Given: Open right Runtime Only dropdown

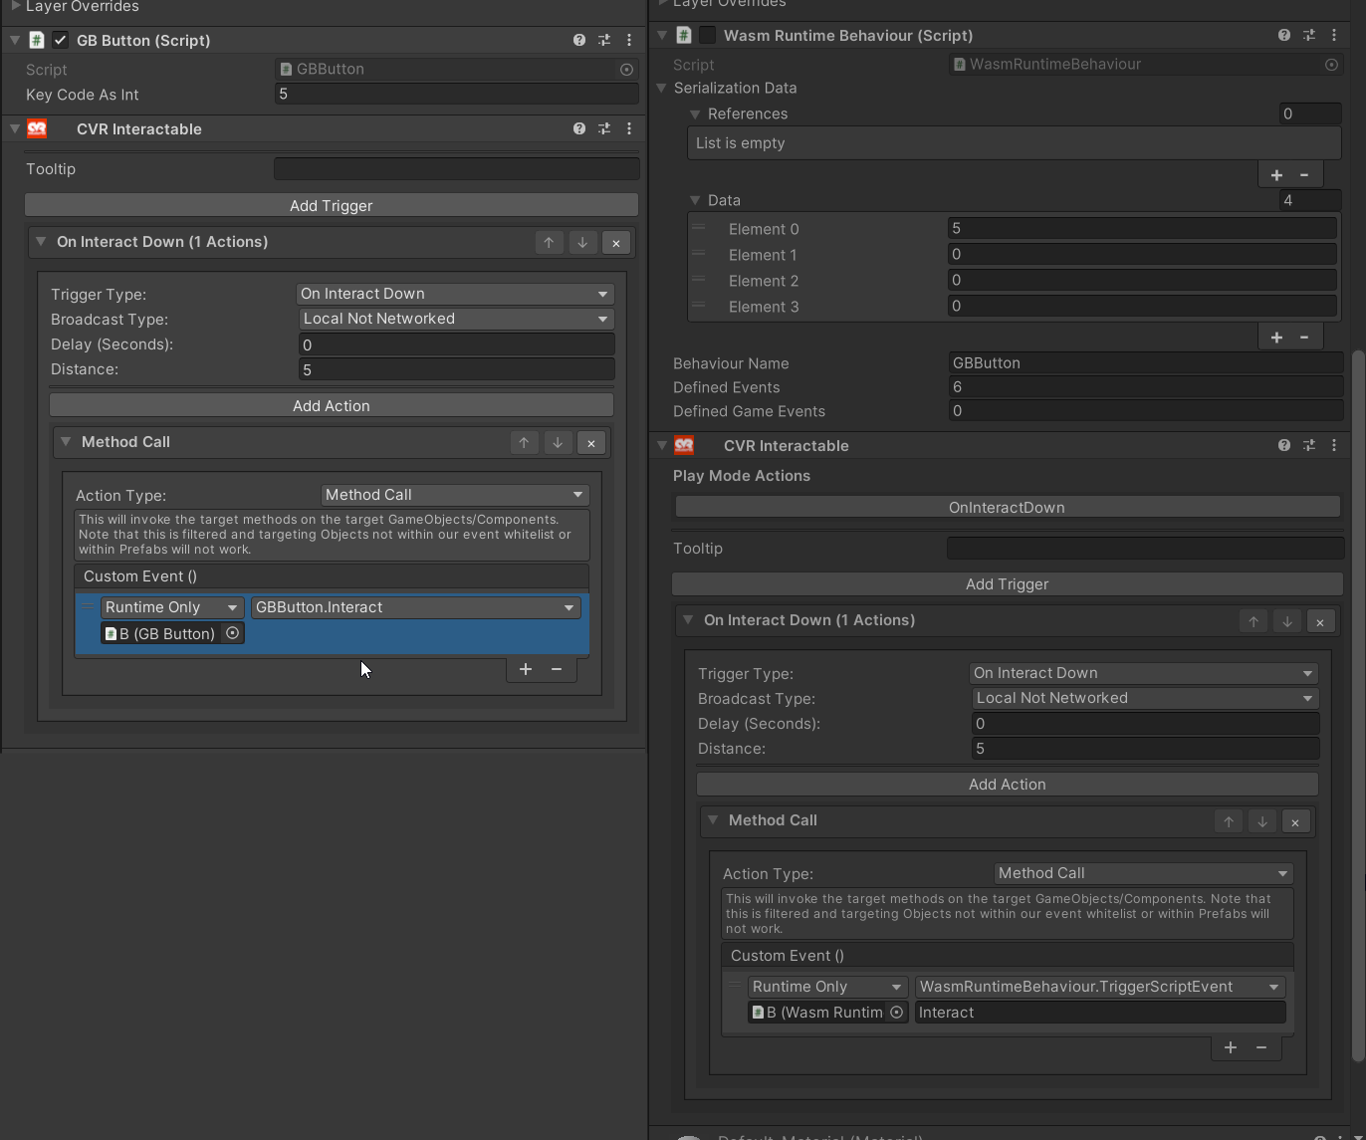Looking at the screenshot, I should (826, 987).
